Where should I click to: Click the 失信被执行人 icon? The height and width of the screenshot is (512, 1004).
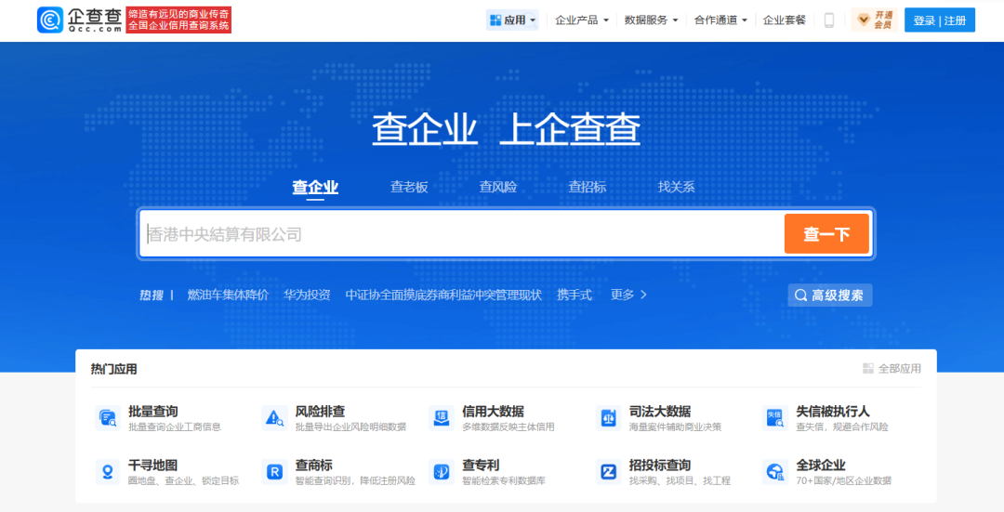coord(774,418)
